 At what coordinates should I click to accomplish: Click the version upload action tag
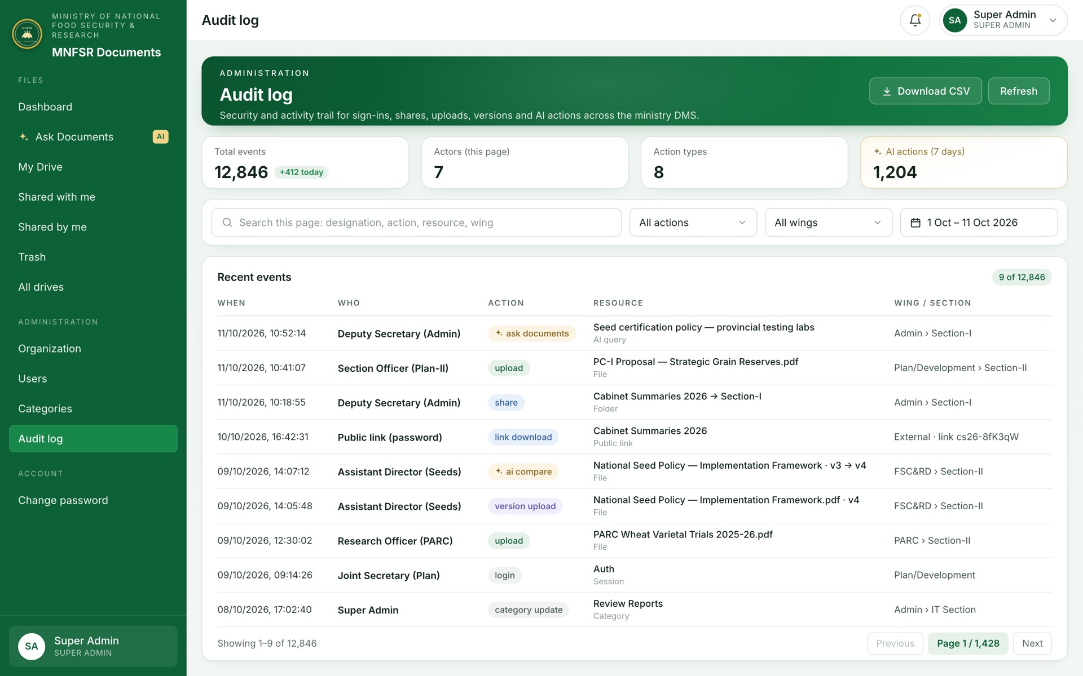(525, 506)
